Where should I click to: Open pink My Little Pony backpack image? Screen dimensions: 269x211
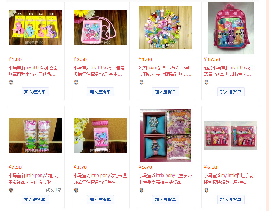(x=231, y=28)
